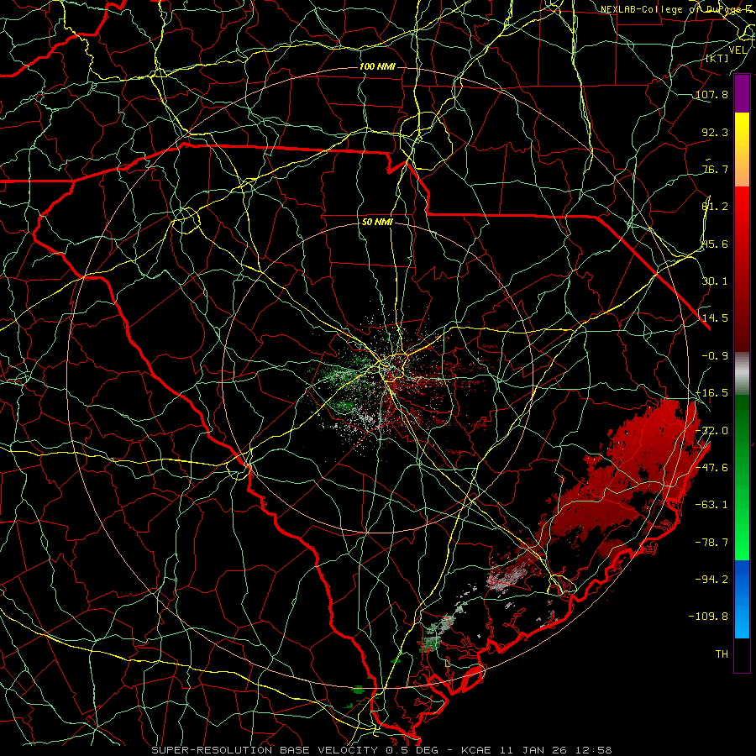The width and height of the screenshot is (756, 756).
Task: Click the NEXLAB-College of DuPage label
Action: (x=678, y=9)
